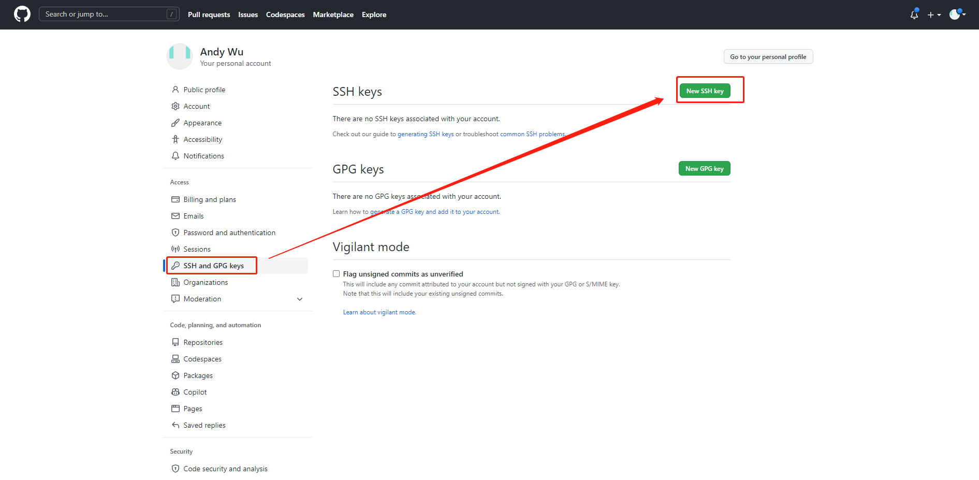
Task: Click the broadcast icon beside Sessions
Action: click(x=176, y=249)
